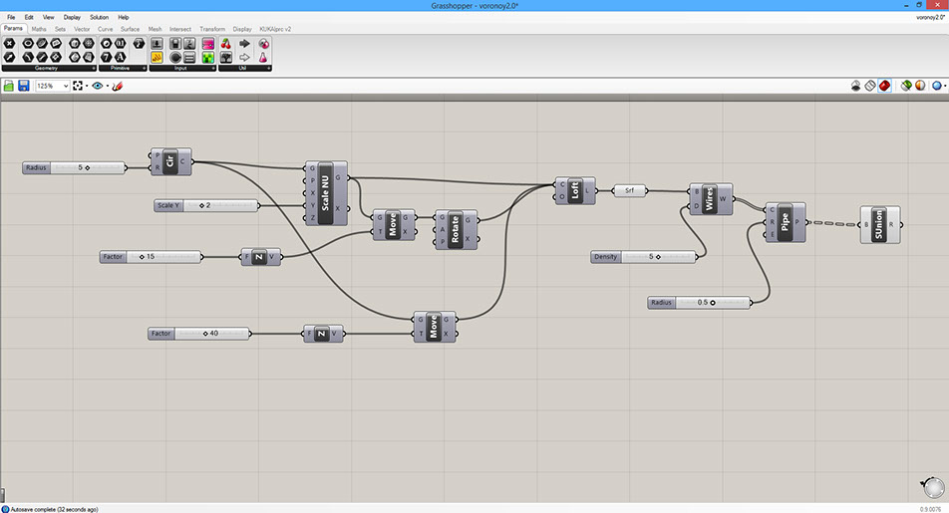
Task: Enable red shaded preview mode
Action: pyautogui.click(x=884, y=86)
